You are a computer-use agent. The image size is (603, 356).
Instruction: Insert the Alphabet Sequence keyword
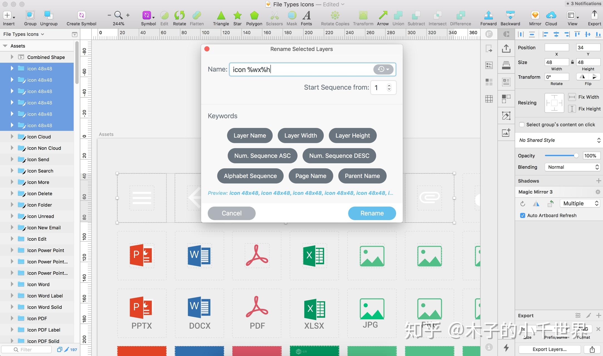[250, 176]
